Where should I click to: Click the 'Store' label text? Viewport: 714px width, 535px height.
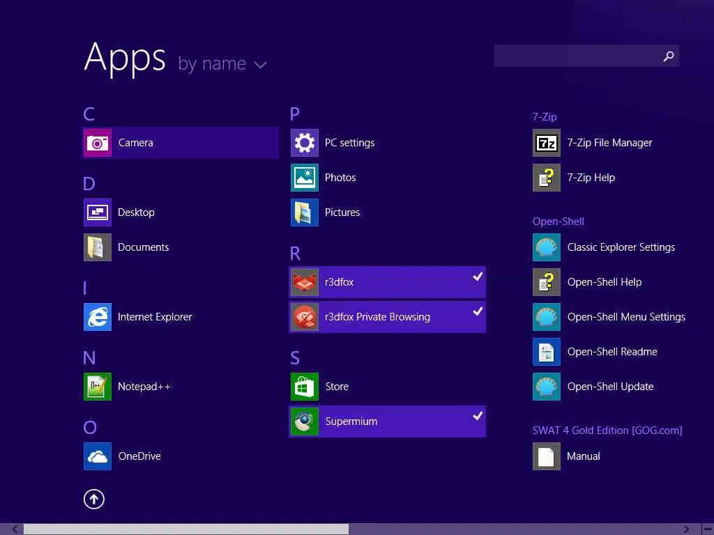(x=337, y=387)
